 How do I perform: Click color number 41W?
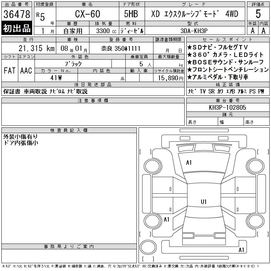(x=56, y=78)
